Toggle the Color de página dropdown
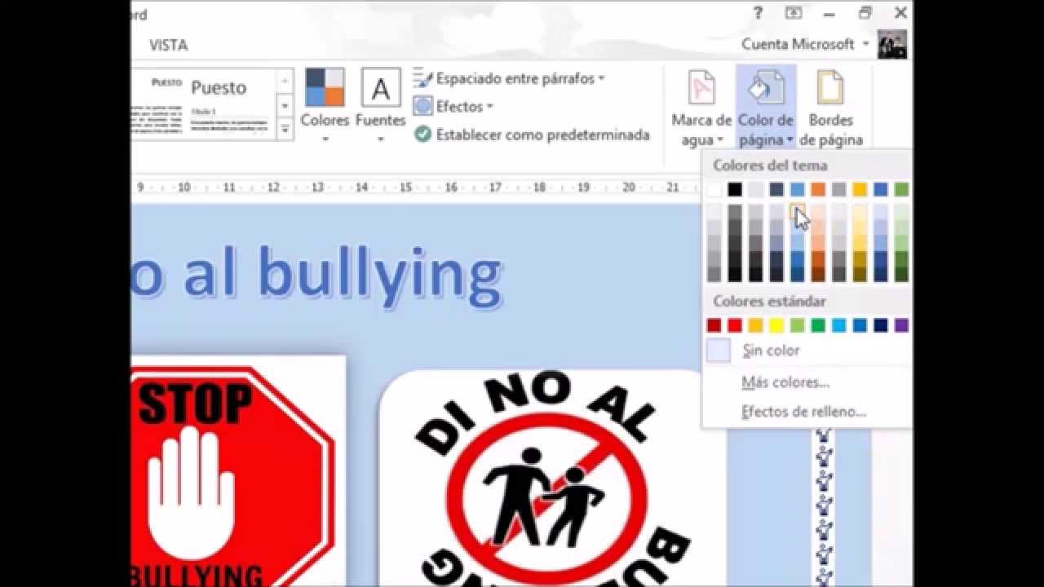The image size is (1044, 587). click(x=766, y=108)
